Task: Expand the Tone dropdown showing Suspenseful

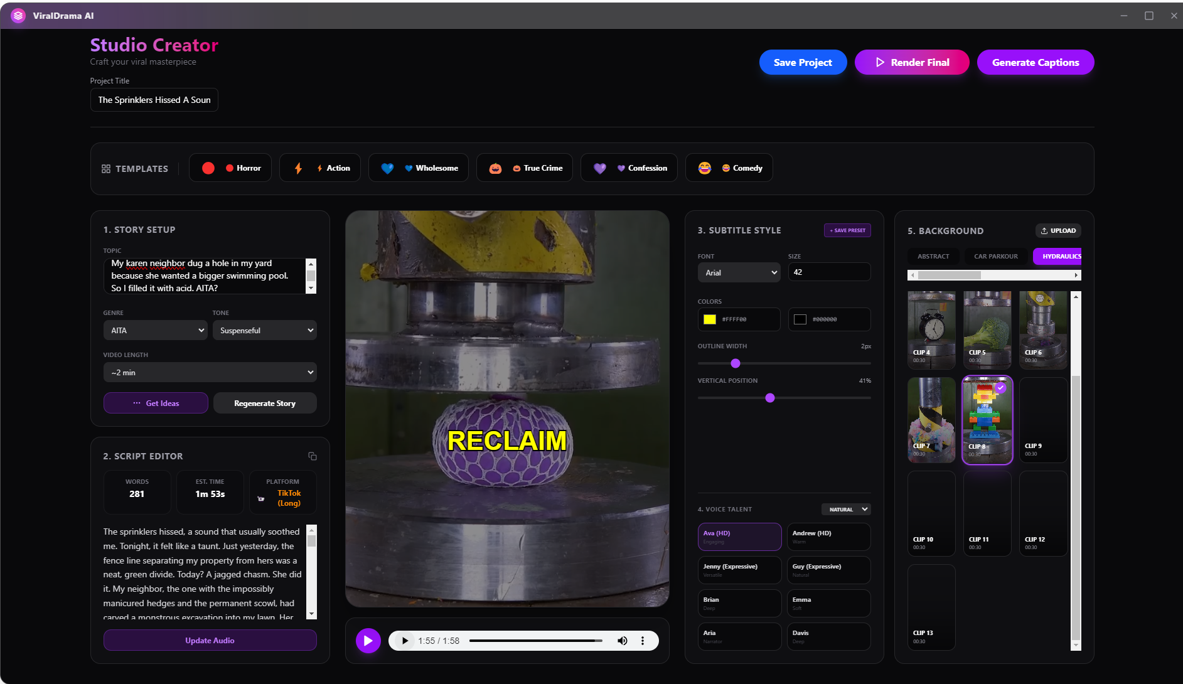Action: (264, 331)
